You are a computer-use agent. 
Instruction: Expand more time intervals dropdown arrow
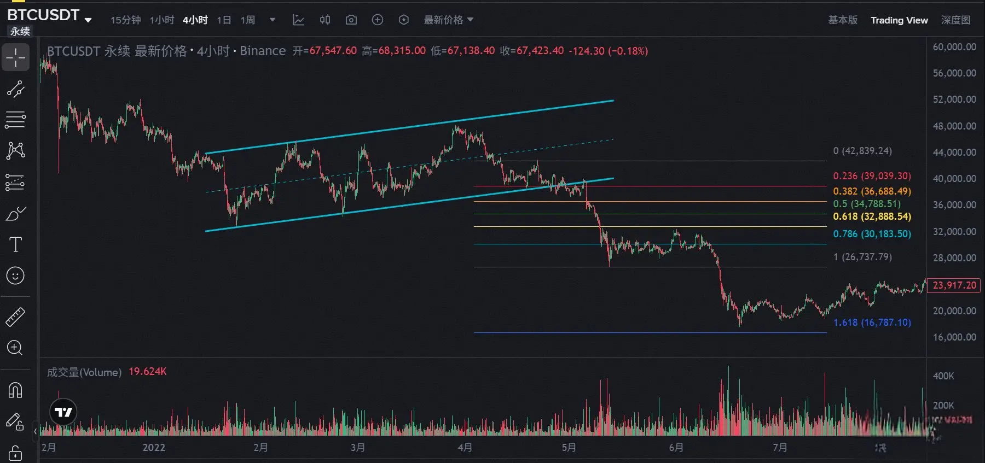click(273, 20)
